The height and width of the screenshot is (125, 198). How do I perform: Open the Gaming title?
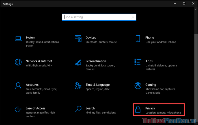click(151, 85)
